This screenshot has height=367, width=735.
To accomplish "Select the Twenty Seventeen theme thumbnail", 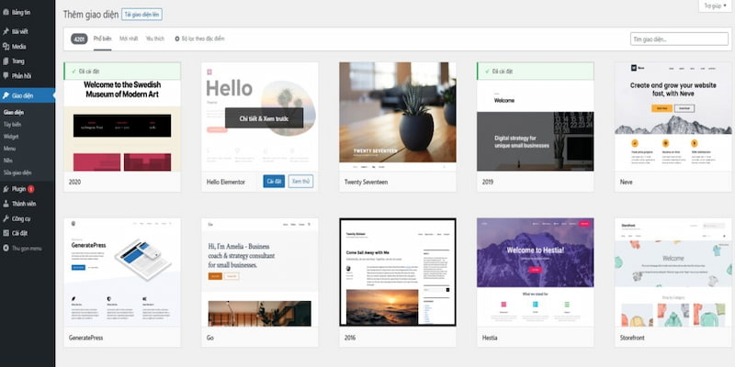I will point(397,117).
